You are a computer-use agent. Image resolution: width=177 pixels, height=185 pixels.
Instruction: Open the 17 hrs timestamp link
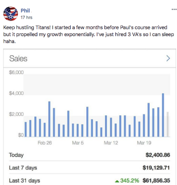pyautogui.click(x=26, y=17)
